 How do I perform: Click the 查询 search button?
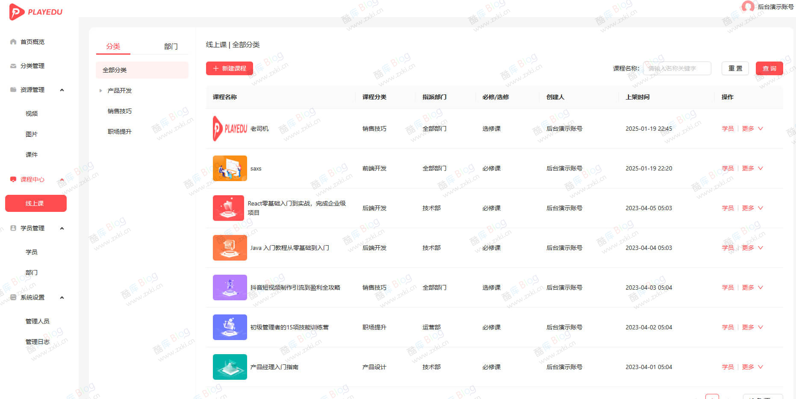tap(769, 68)
